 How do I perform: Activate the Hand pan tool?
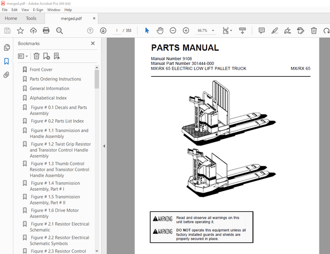[160, 31]
